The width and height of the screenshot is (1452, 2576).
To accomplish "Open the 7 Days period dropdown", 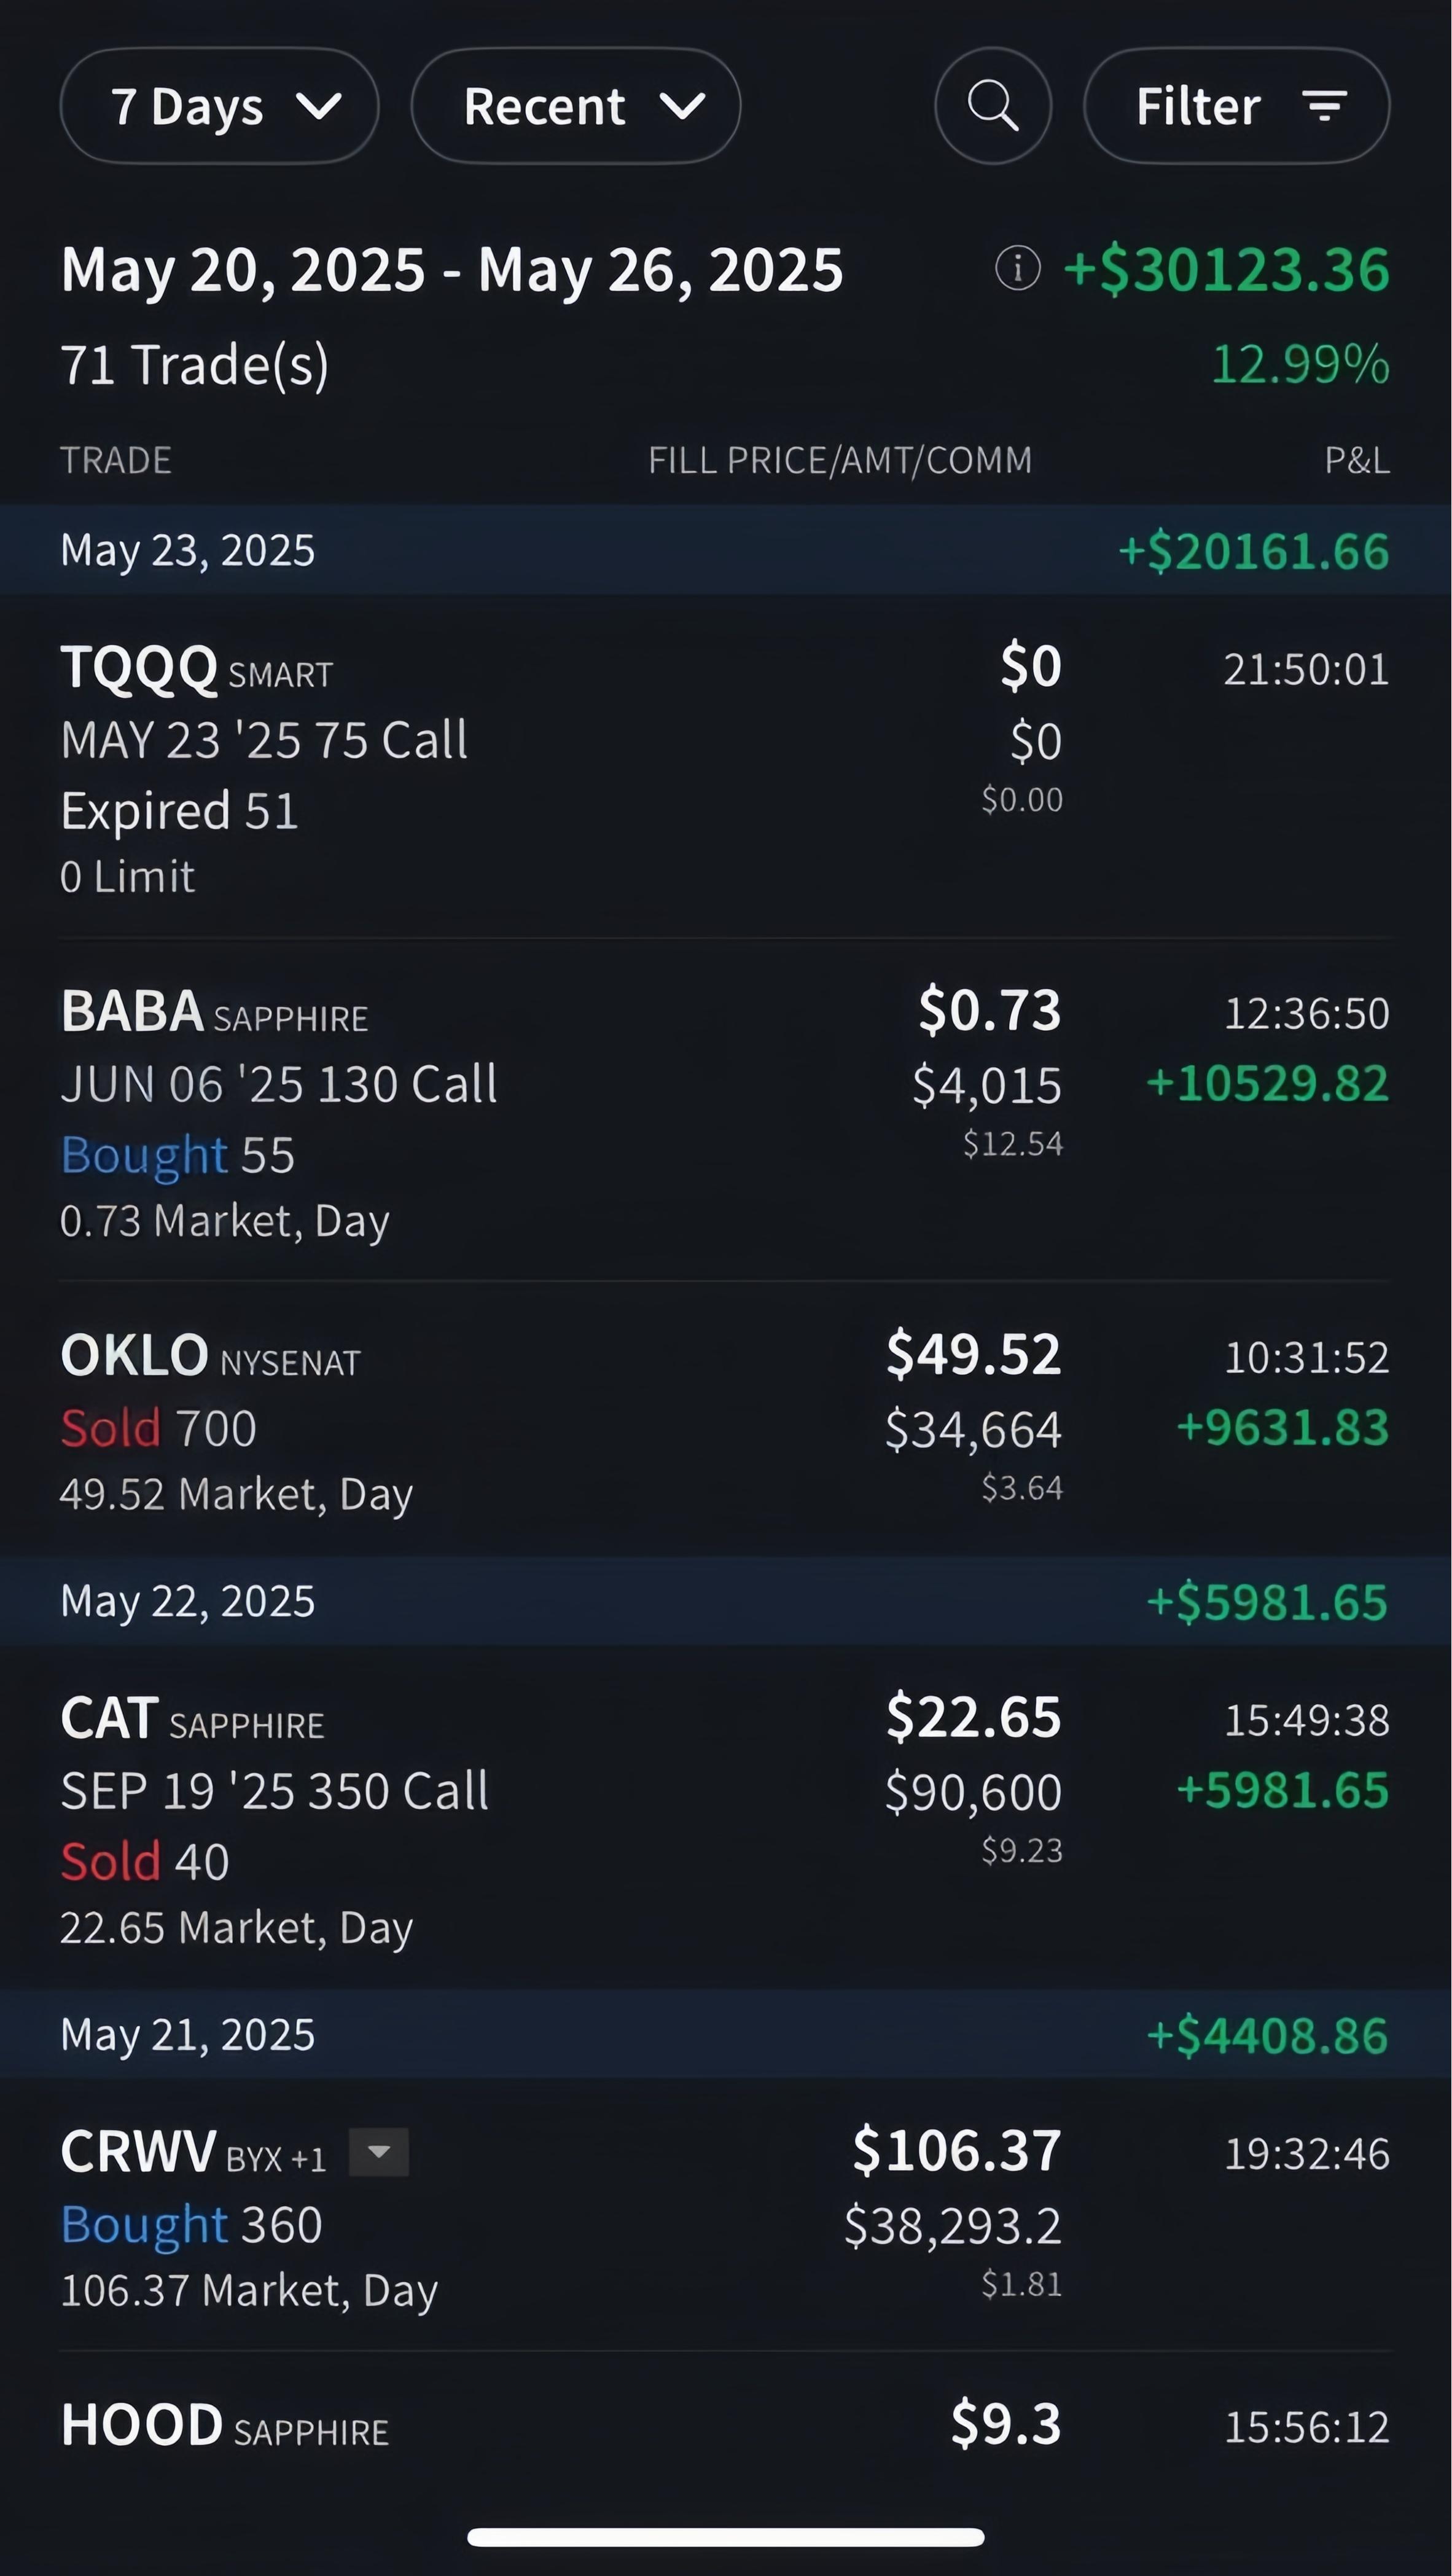I will pos(220,106).
